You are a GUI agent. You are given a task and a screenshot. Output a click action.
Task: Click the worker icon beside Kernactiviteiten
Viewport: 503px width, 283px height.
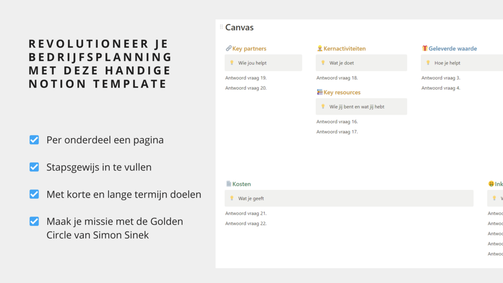(x=320, y=49)
